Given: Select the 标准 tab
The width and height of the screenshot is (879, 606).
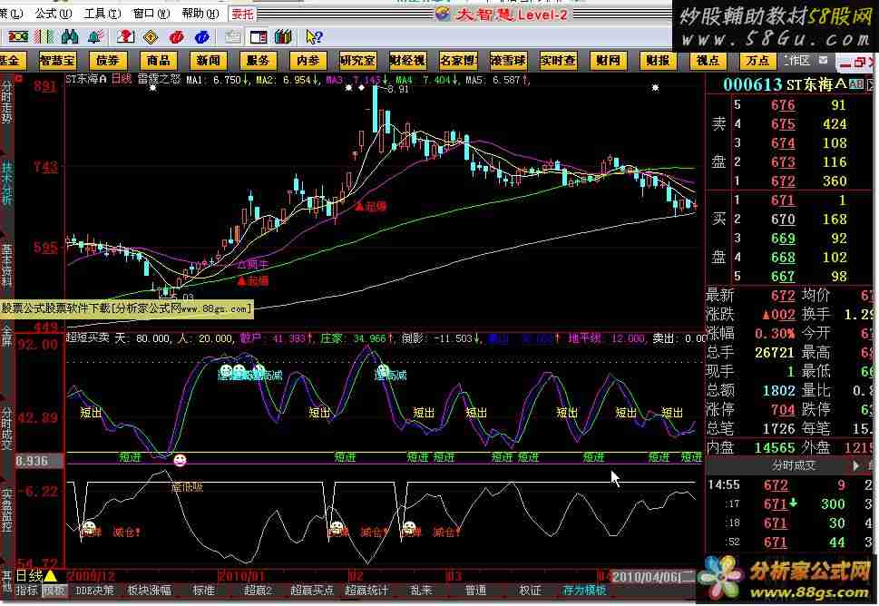Looking at the screenshot, I should [x=204, y=591].
